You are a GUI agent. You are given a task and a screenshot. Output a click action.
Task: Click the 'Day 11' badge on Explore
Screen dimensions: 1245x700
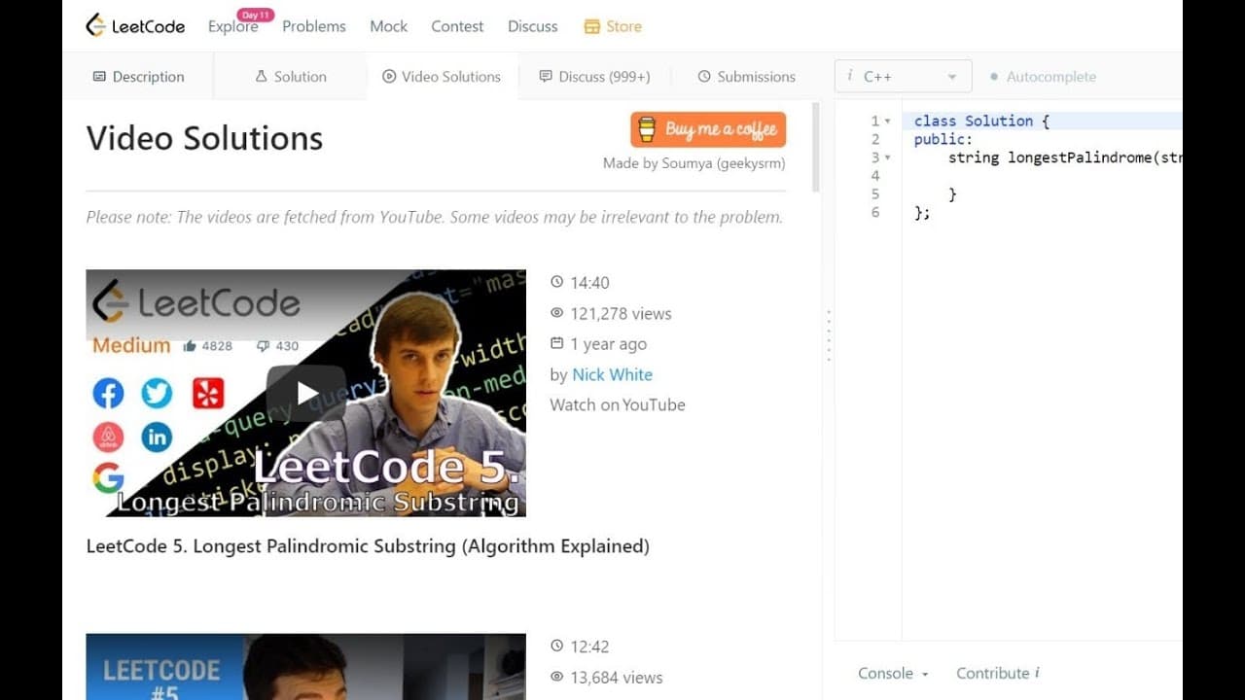[x=256, y=15]
